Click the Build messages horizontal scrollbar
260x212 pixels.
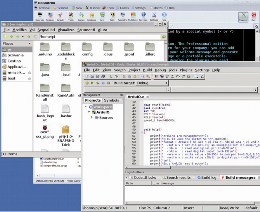point(191,203)
